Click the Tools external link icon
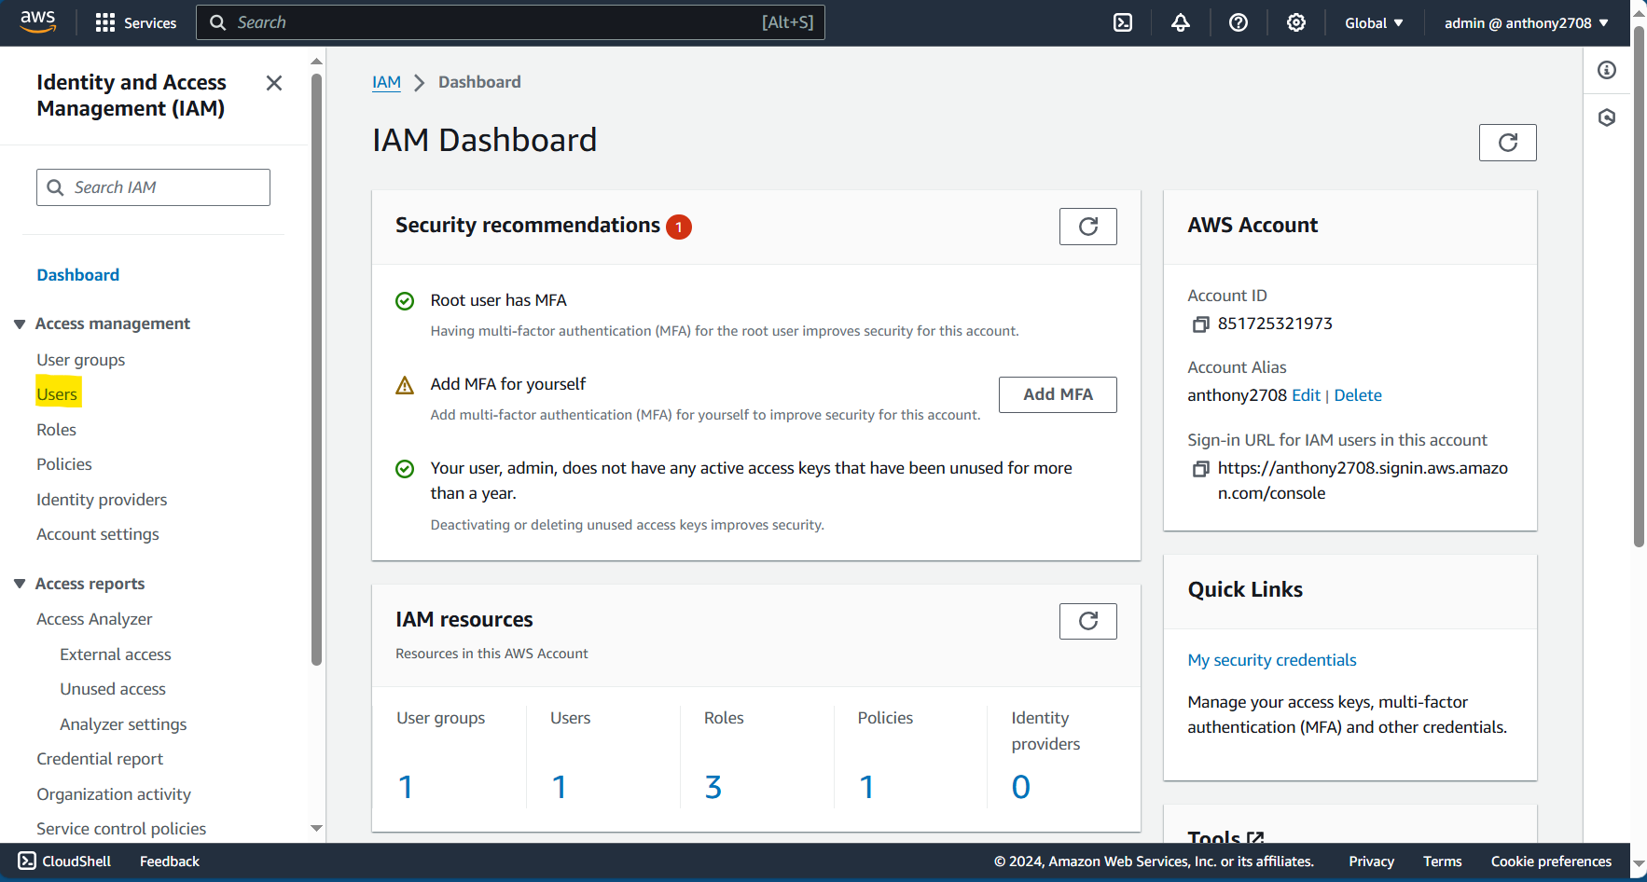 [x=1255, y=838]
